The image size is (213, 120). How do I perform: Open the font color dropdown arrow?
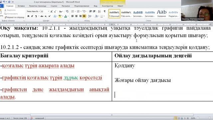pyautogui.click(x=68, y=16)
